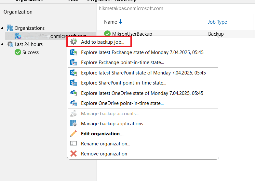Click the Exchange icon for latest state
Screen dimensions: 255x181
tap(74, 52)
